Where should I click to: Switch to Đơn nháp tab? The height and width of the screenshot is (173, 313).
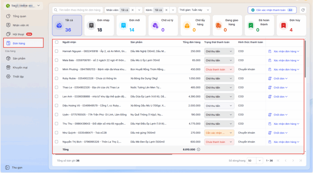(x=99, y=25)
